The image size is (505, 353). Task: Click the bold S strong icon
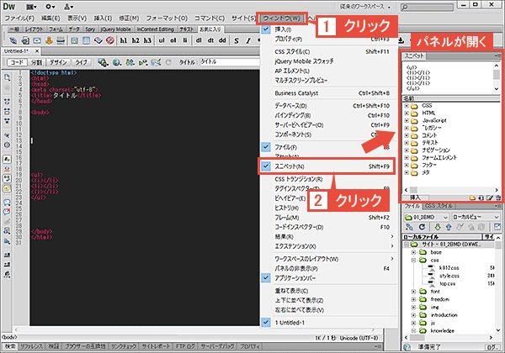coord(237,40)
